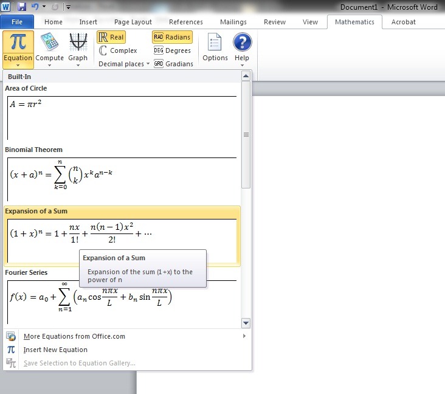Viewport: 445px width, 394px height.
Task: Insert the Expansion of a Sum equation
Action: [x=122, y=237]
